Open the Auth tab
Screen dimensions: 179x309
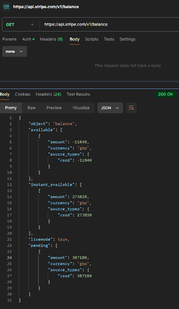pos(28,39)
